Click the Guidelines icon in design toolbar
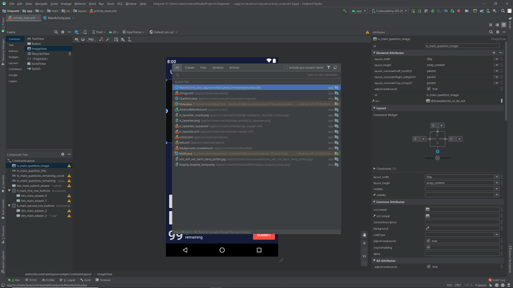Image resolution: width=513 pixels, height=288 pixels. (x=129, y=39)
